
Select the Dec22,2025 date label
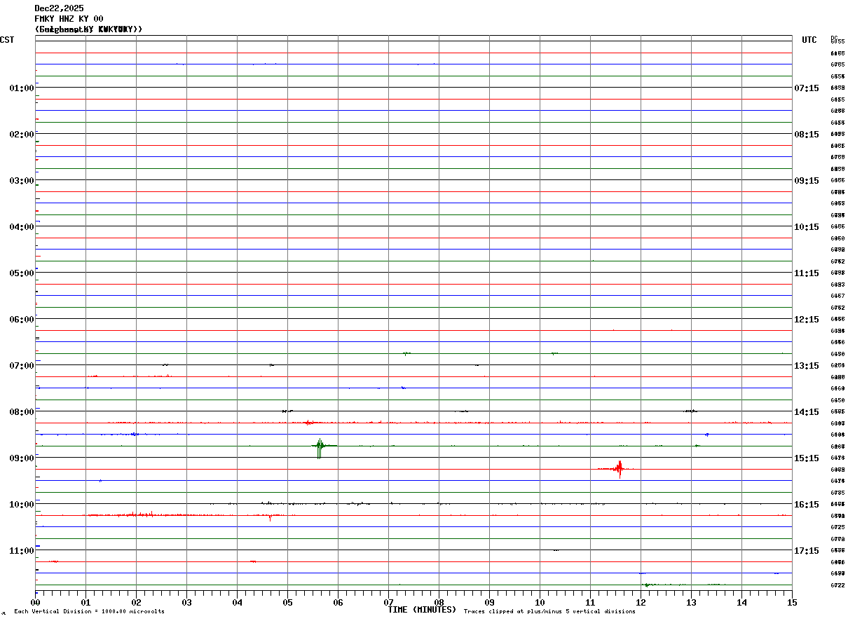pyautogui.click(x=59, y=8)
